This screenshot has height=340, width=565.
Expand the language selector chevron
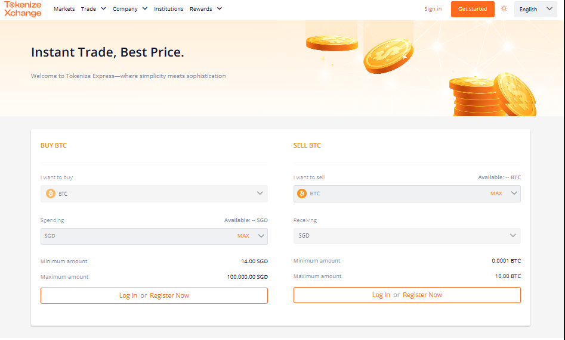pos(549,9)
